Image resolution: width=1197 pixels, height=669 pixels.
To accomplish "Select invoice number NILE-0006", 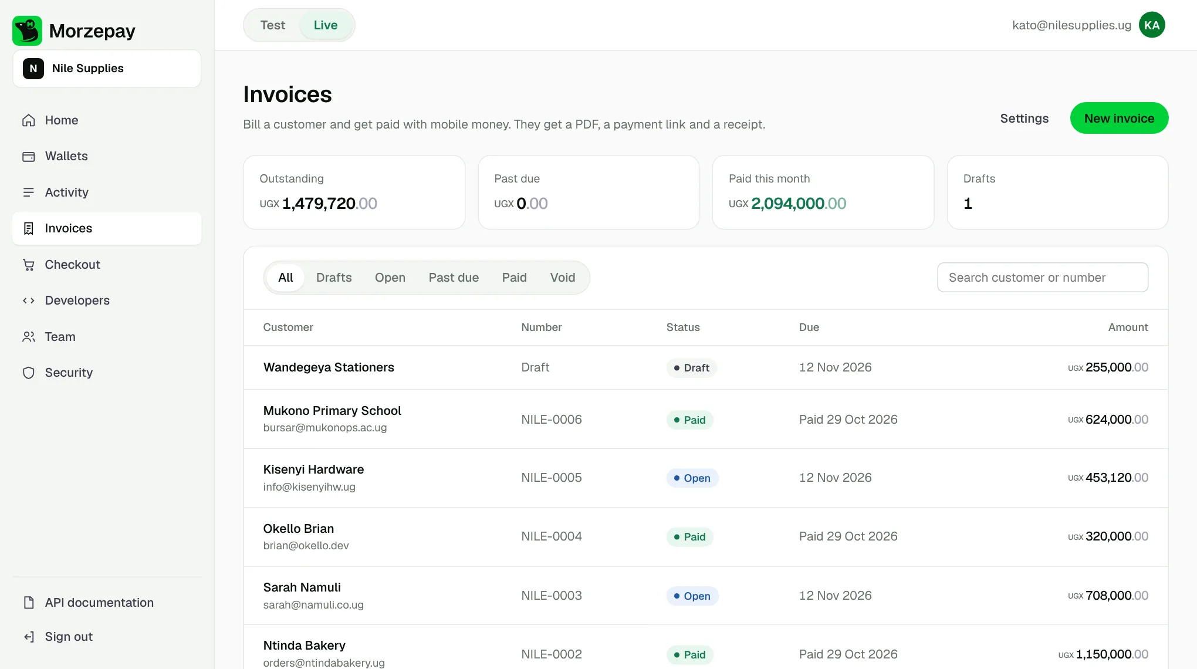I will [552, 420].
